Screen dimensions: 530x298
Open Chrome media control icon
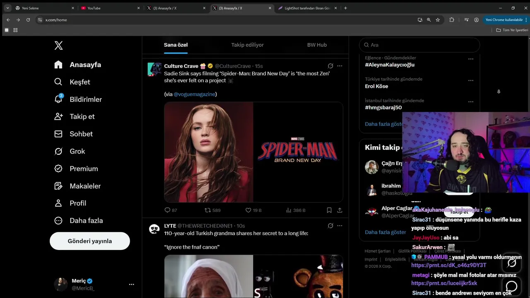(x=466, y=20)
